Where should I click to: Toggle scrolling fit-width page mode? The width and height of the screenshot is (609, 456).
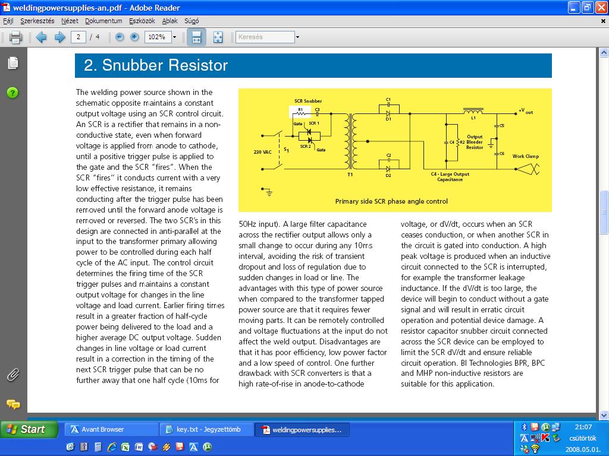tap(196, 37)
